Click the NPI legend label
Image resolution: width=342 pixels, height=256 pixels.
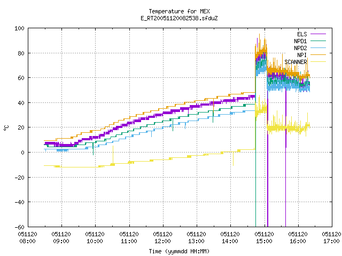[x=302, y=55]
